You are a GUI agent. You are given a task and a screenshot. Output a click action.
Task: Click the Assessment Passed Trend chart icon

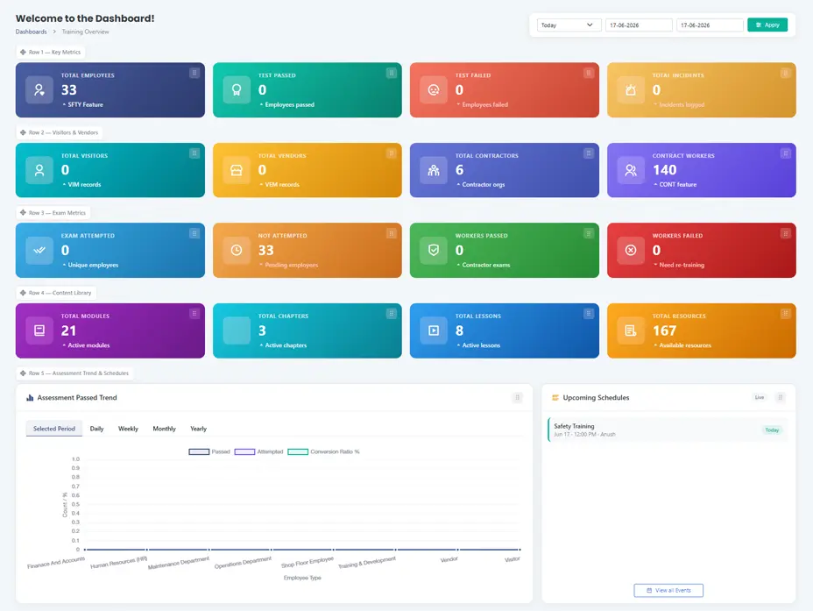30,398
